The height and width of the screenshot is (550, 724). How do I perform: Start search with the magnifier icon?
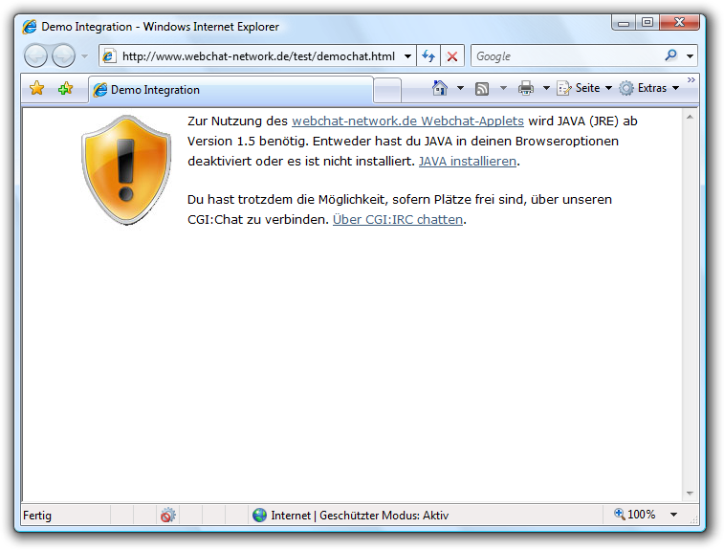point(670,55)
